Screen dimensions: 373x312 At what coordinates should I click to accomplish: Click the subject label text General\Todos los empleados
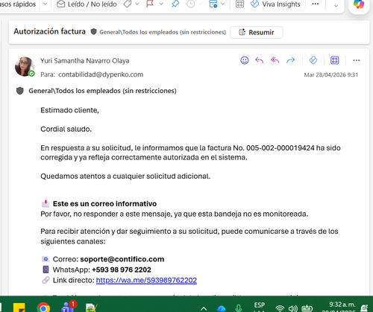coord(163,32)
